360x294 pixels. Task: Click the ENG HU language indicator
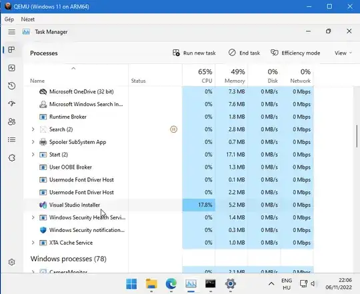(287, 284)
